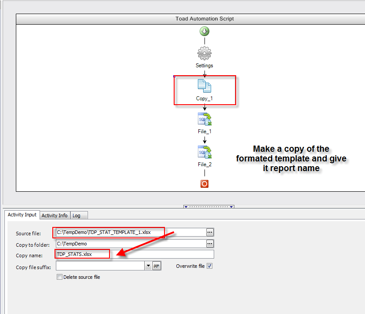
Task: Click the Copy name: label
Action: coord(29,256)
